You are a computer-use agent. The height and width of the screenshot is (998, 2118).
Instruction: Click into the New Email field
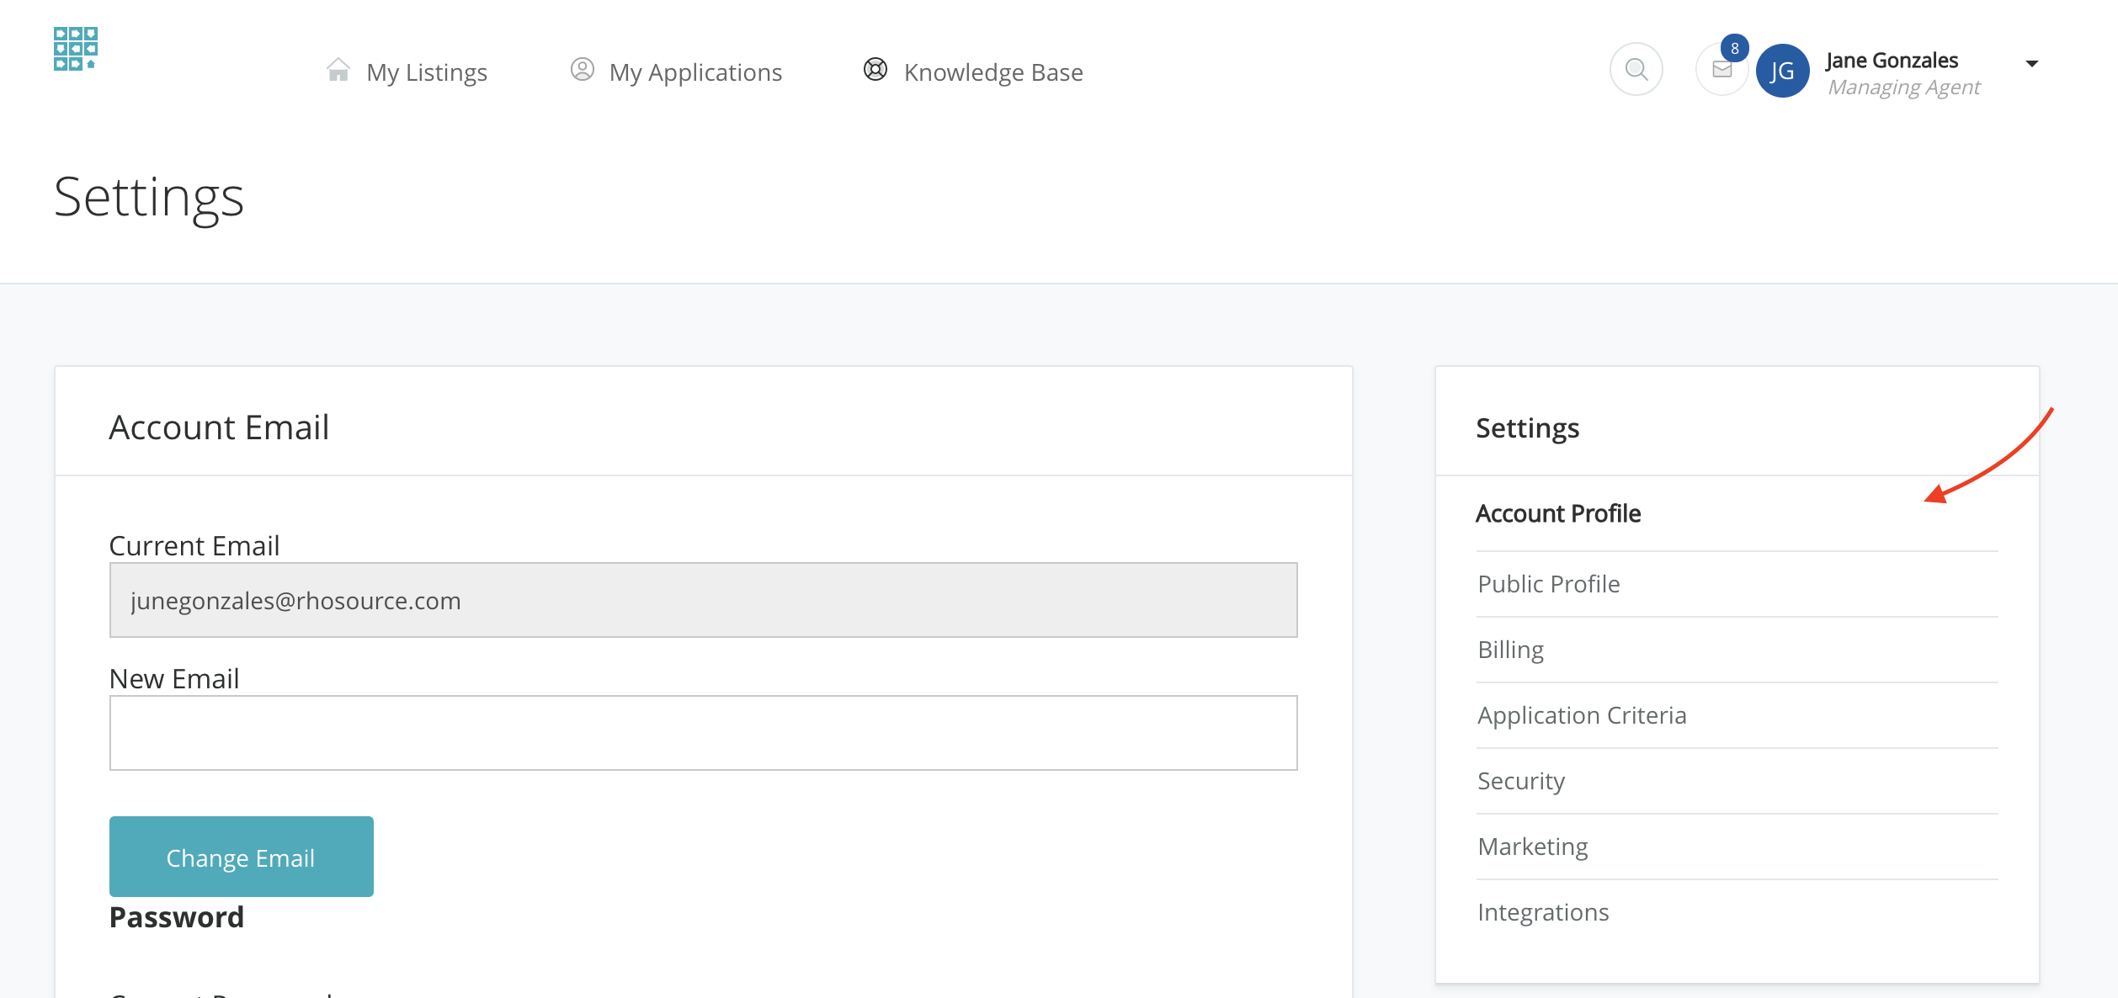(x=703, y=733)
